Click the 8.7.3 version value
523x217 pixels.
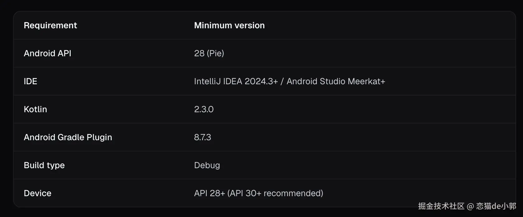pyautogui.click(x=202, y=137)
